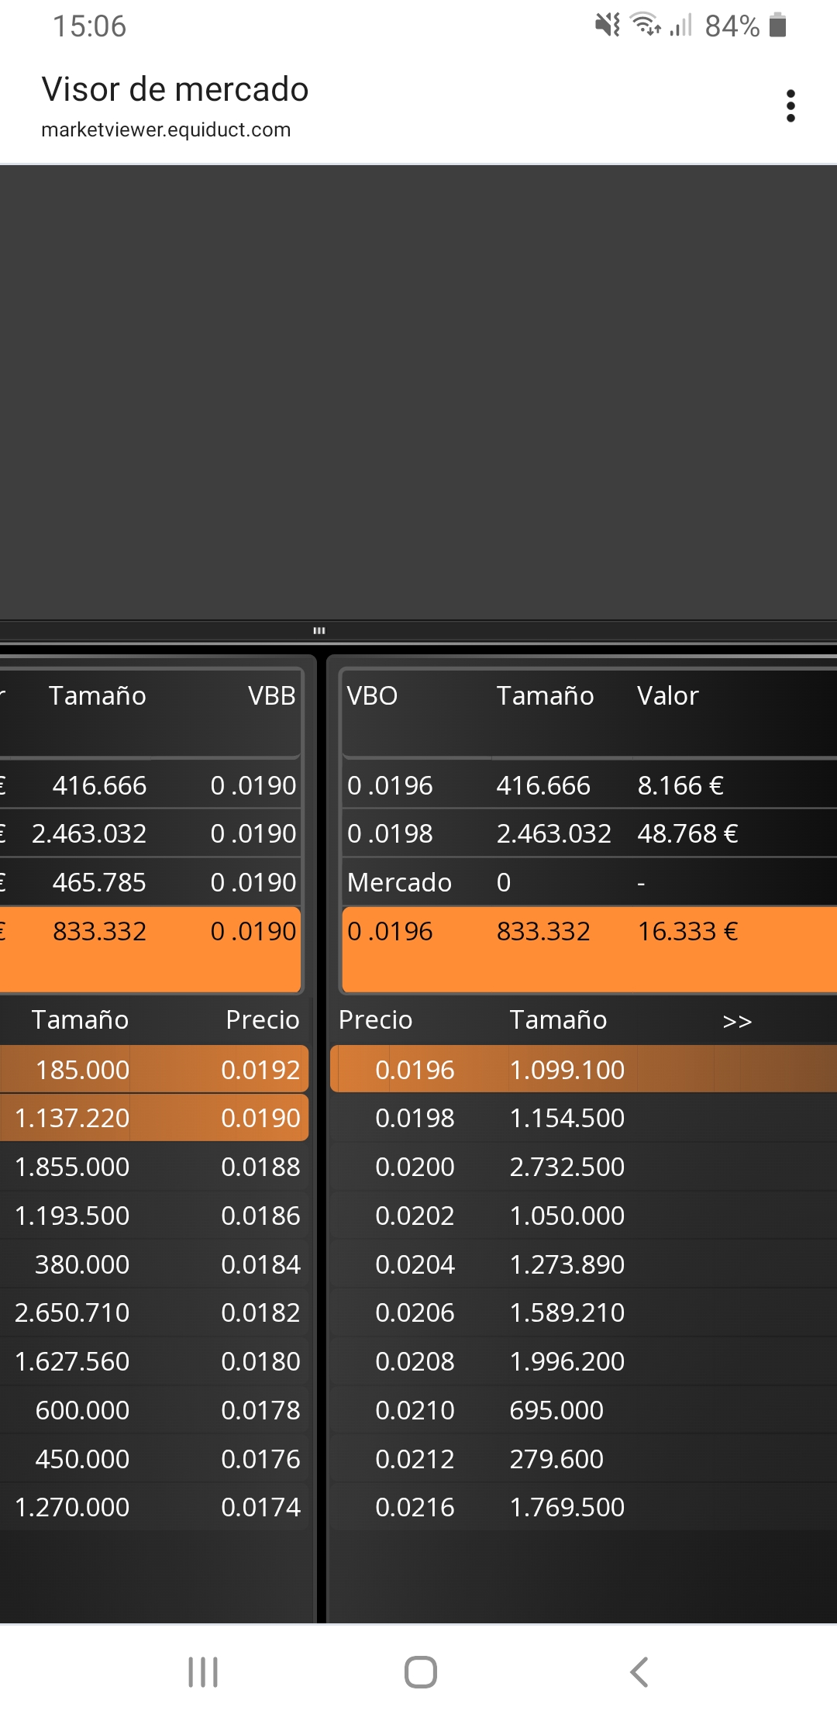Select bid price 0.0192

tap(260, 1070)
